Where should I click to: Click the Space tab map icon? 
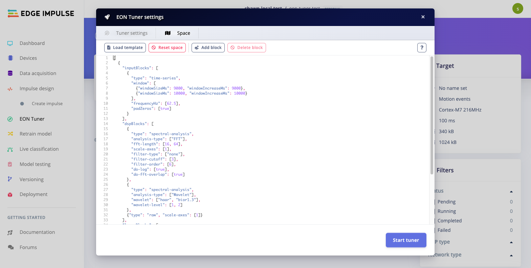[x=168, y=33]
